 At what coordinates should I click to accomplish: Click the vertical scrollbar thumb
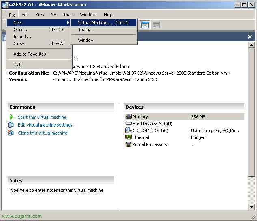tap(251, 112)
